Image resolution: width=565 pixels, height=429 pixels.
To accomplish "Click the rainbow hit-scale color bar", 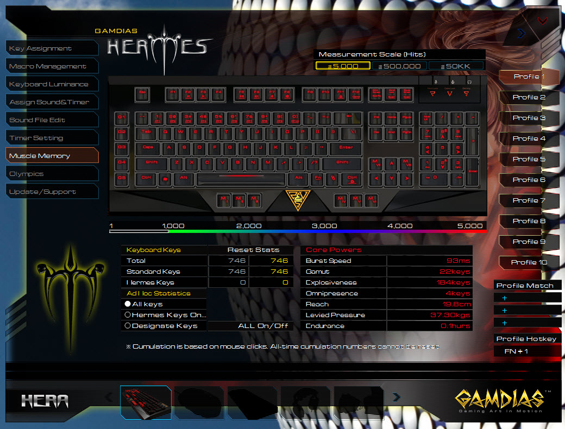I will 298,231.
